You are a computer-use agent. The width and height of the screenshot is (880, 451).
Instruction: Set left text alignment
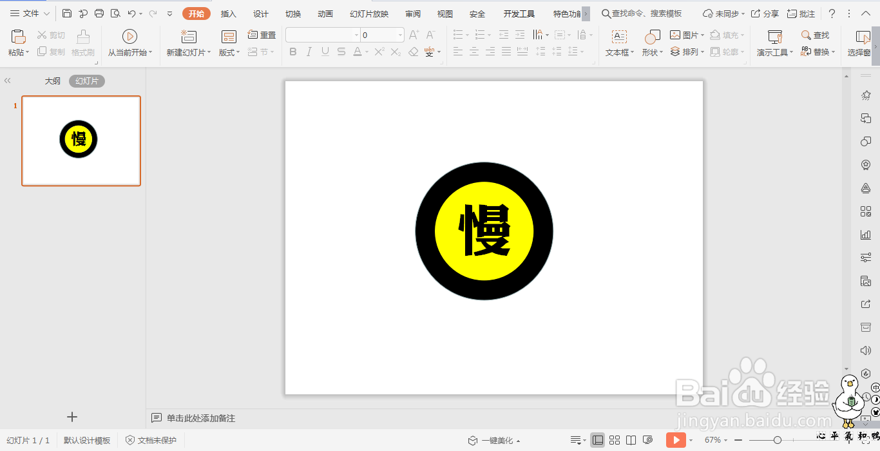[x=458, y=52]
